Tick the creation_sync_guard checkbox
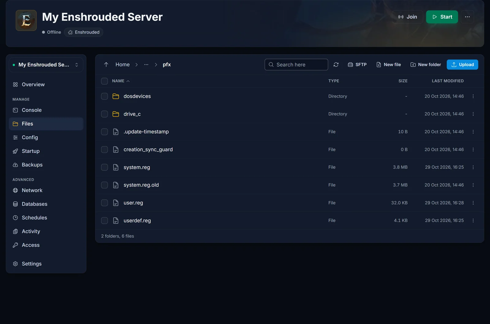Image resolution: width=490 pixels, height=324 pixels. 104,150
